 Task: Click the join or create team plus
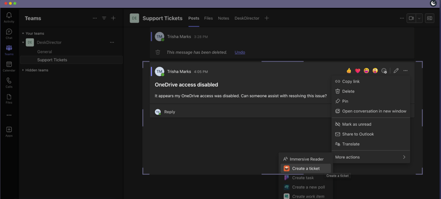pyautogui.click(x=114, y=18)
